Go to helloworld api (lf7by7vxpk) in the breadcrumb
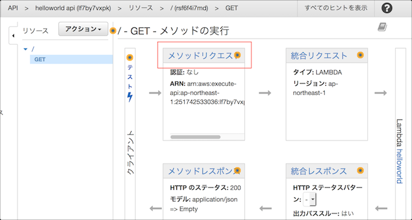Image resolution: width=412 pixels, height=220 pixels. coord(73,8)
